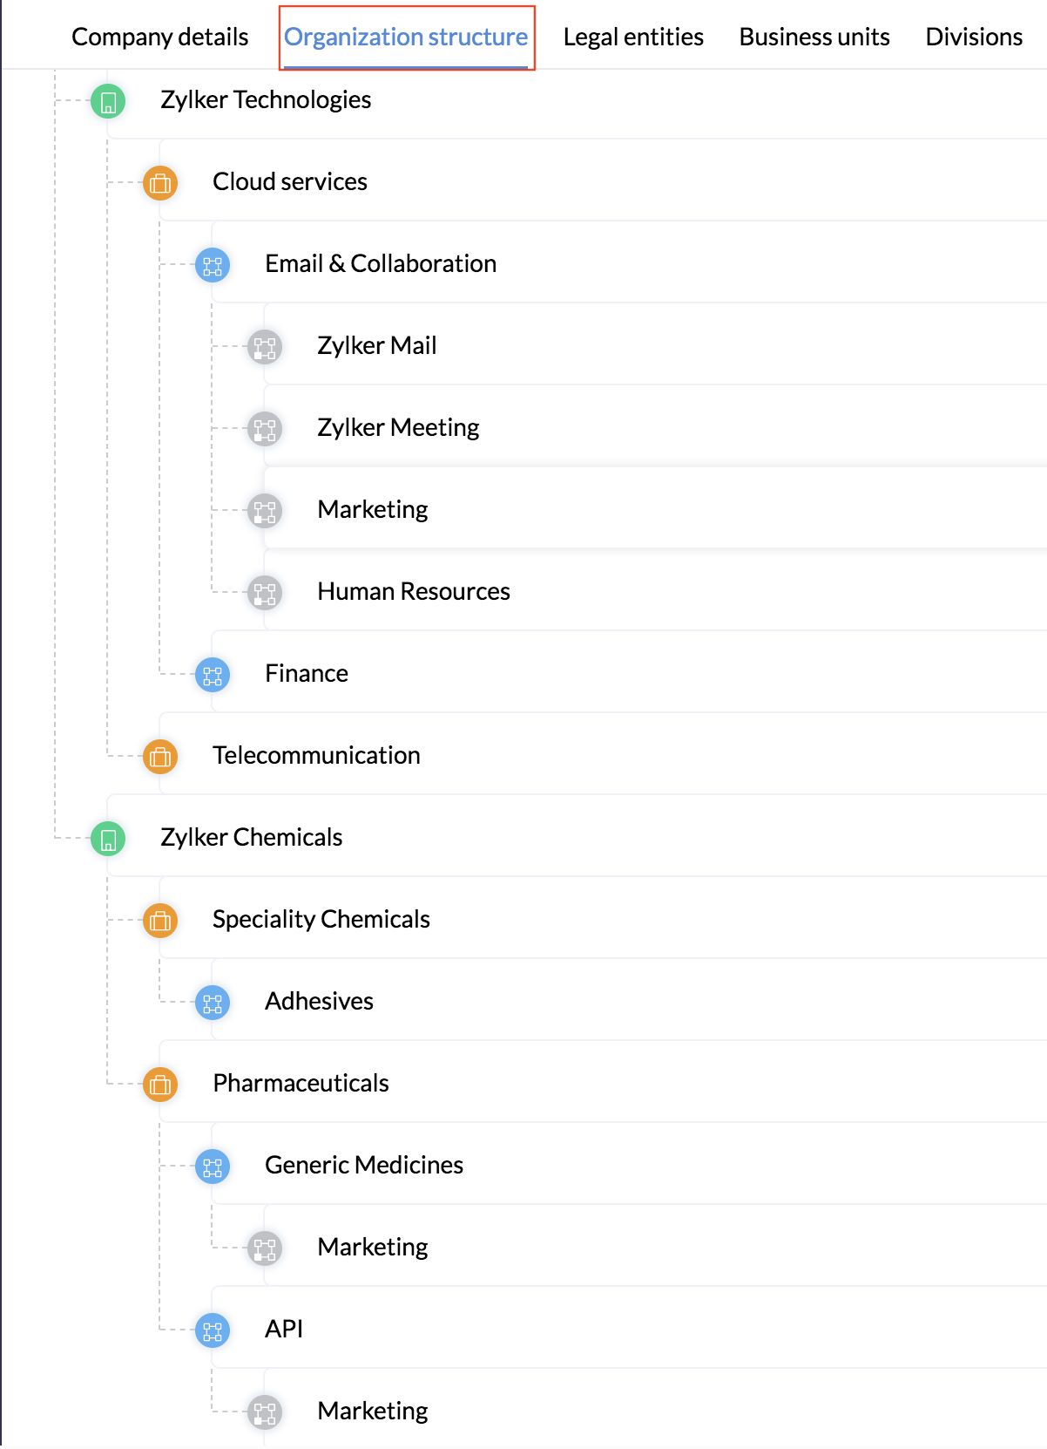This screenshot has width=1047, height=1449.
Task: Select the company icon beside Zylker Chemicals
Action: click(107, 839)
